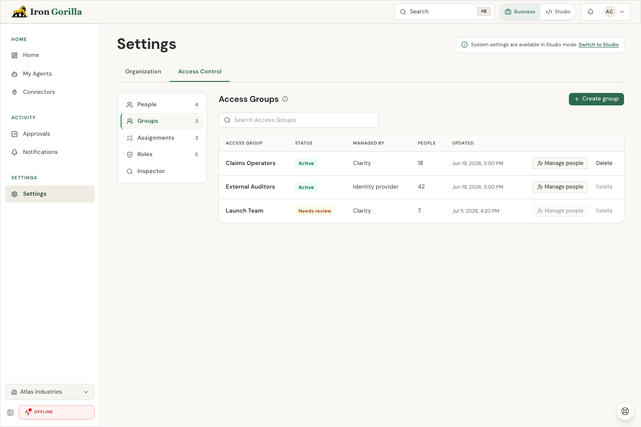Open the Roles section
This screenshot has width=641, height=427.
click(x=162, y=154)
